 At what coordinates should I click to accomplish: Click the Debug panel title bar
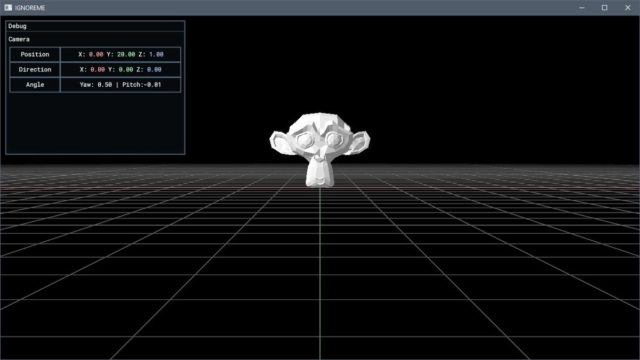95,26
